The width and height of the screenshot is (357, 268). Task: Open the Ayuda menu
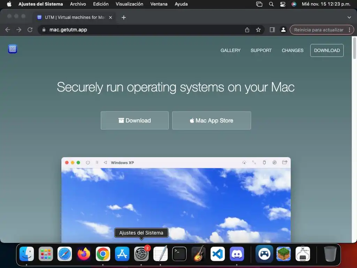tap(181, 4)
